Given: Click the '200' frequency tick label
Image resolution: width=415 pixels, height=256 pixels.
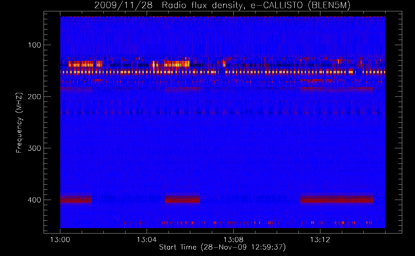Looking at the screenshot, I should (x=34, y=97).
